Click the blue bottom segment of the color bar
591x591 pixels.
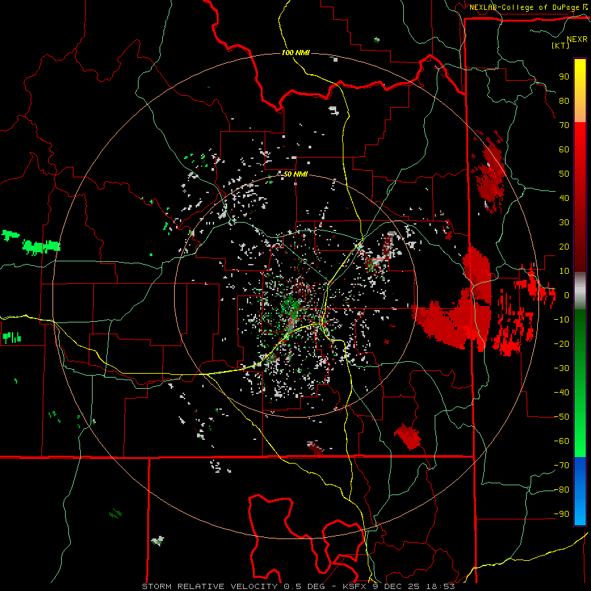(x=580, y=491)
